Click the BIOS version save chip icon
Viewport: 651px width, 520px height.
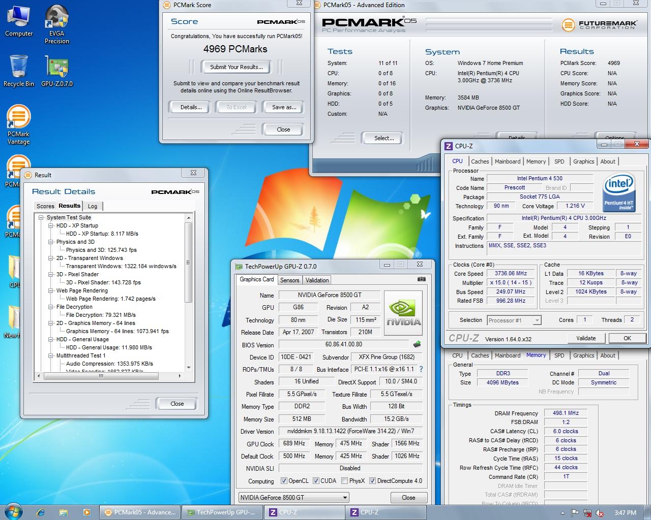pos(417,344)
